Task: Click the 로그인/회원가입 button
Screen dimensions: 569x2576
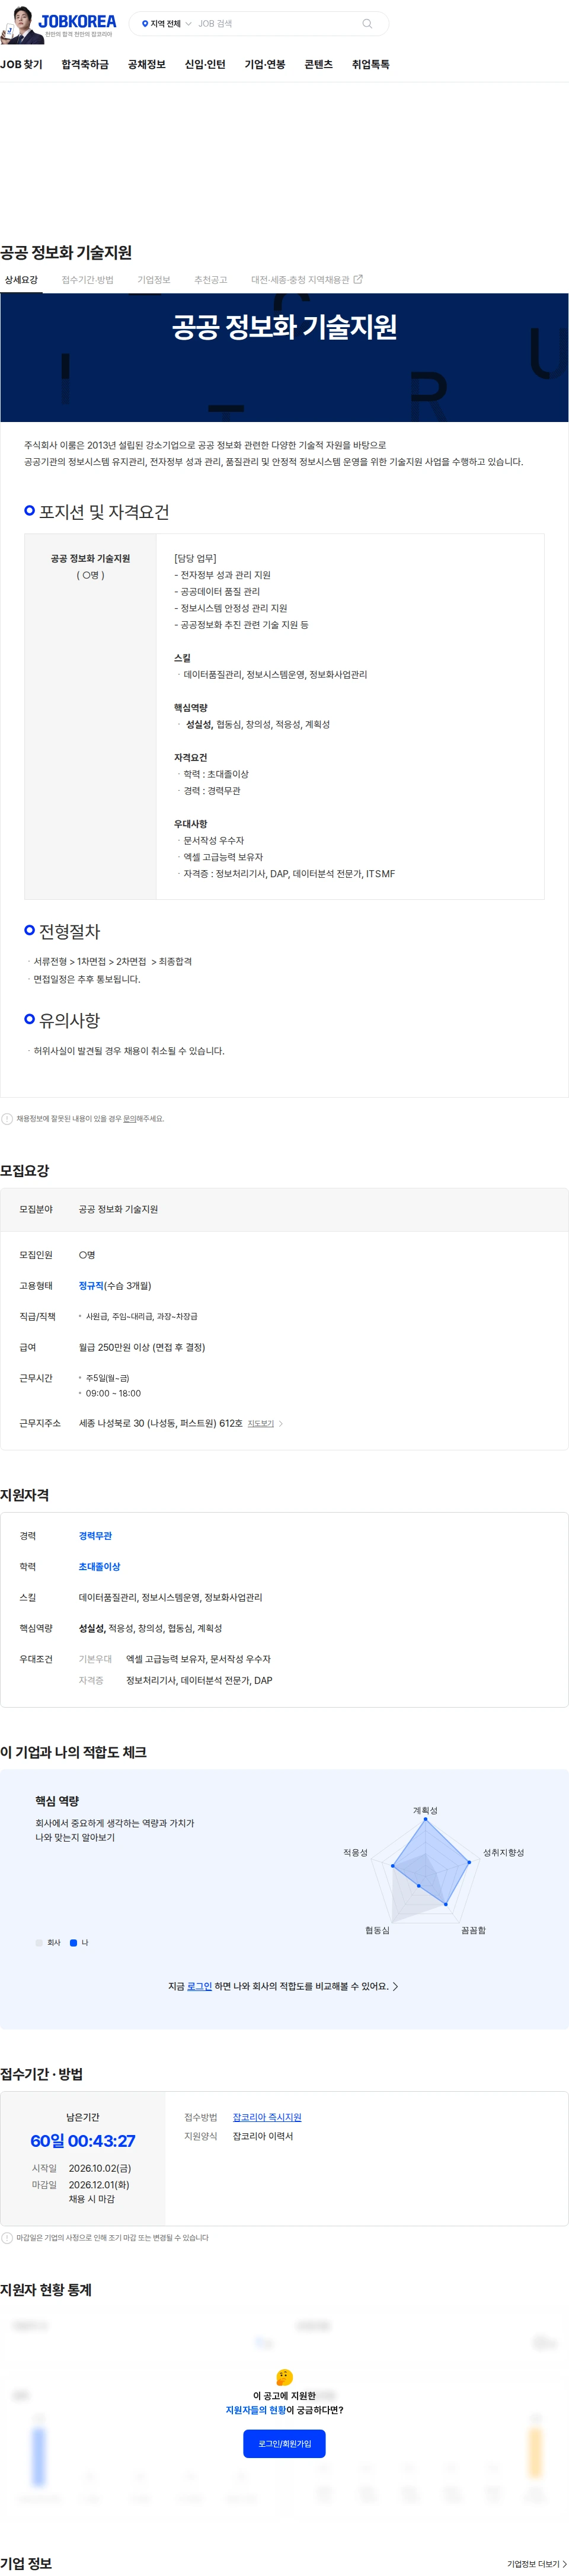Action: tap(284, 2443)
